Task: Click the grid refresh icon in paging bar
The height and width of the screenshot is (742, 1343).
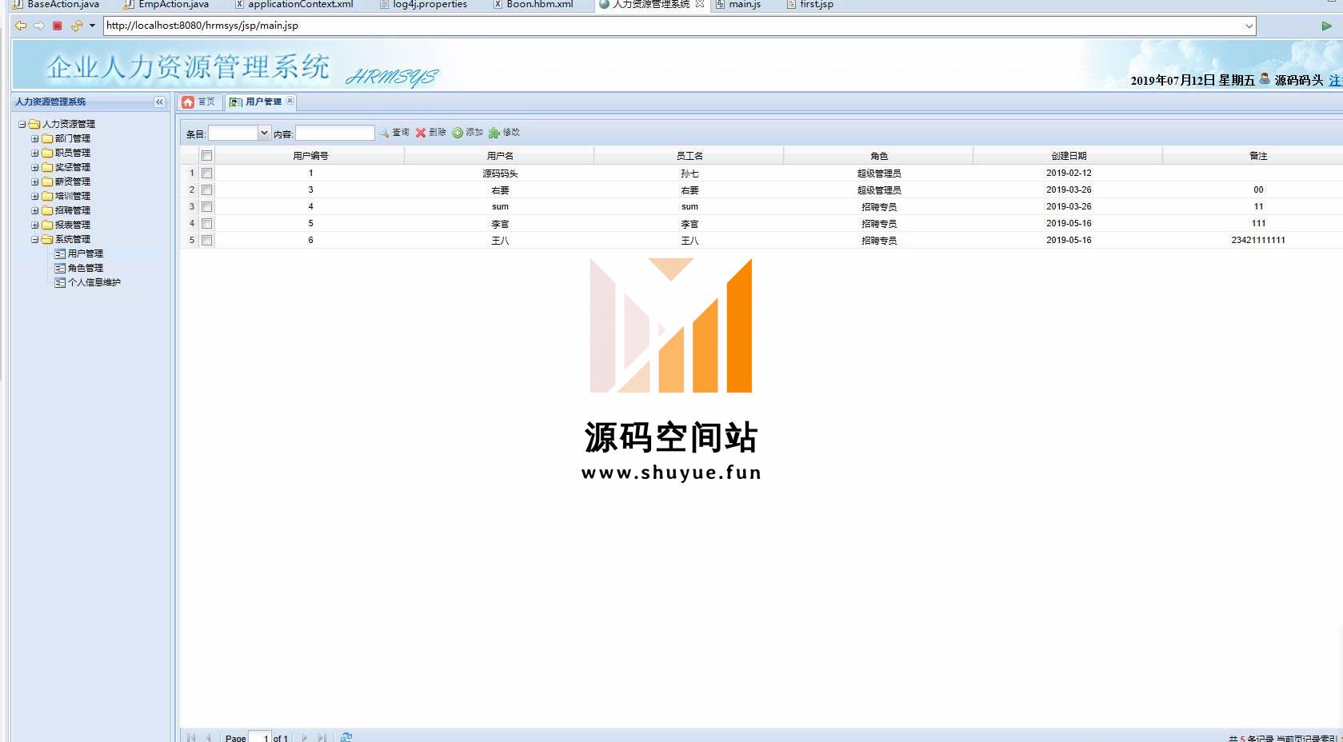Action: 346,737
